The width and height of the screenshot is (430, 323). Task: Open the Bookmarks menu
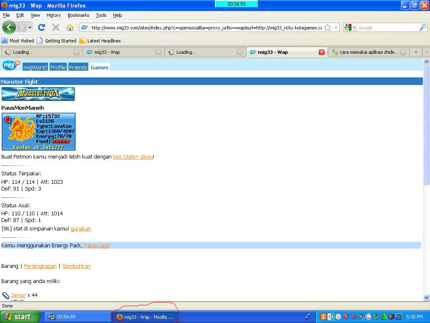(78, 15)
